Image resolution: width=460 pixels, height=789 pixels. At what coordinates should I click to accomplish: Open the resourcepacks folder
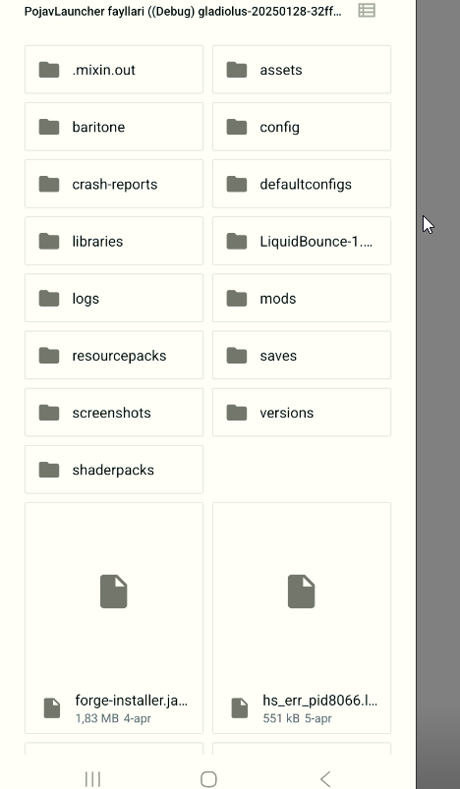tap(114, 356)
